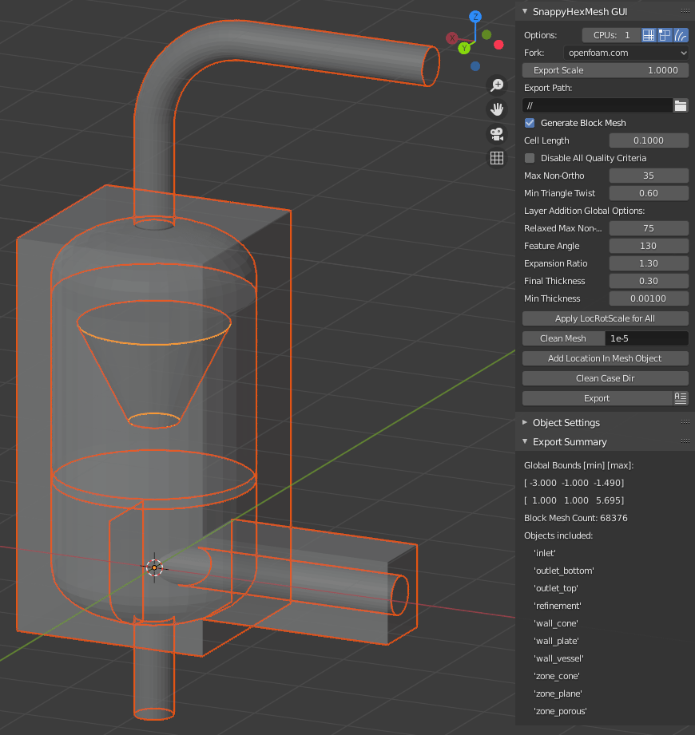Screen dimensions: 695x735
Task: Select 'wall_cone' in Objects included list
Action: [555, 623]
